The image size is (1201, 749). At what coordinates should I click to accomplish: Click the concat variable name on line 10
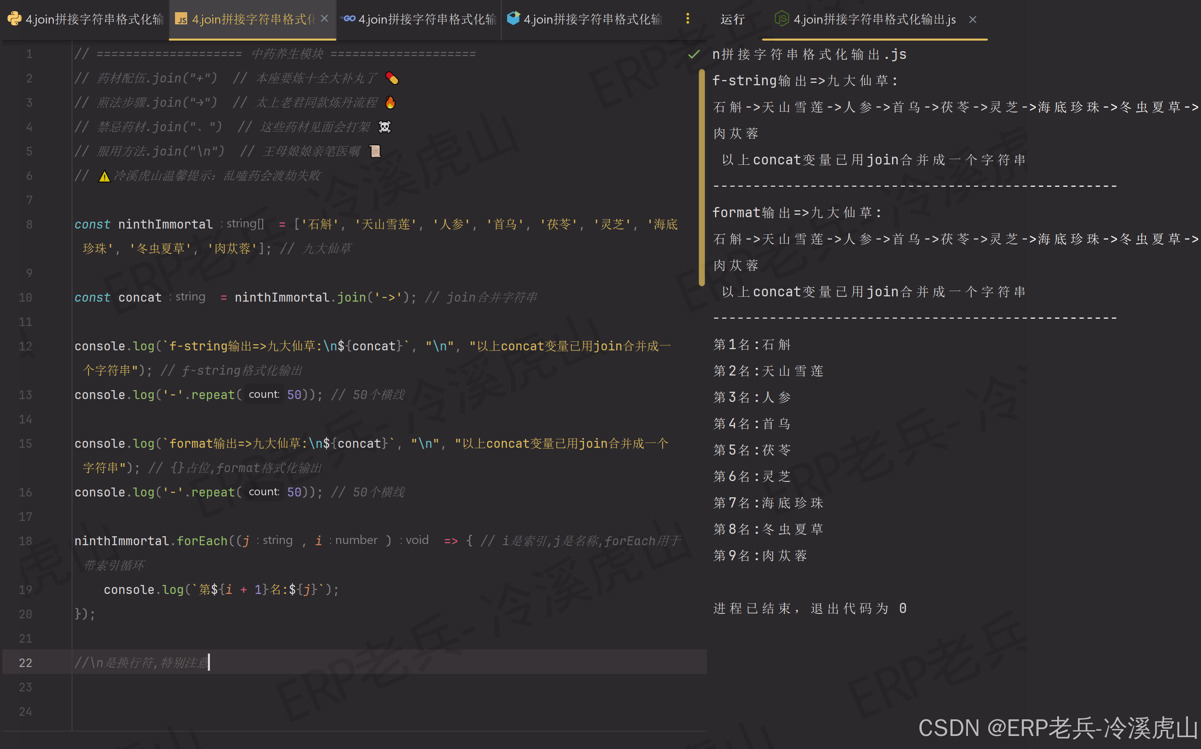click(x=140, y=297)
